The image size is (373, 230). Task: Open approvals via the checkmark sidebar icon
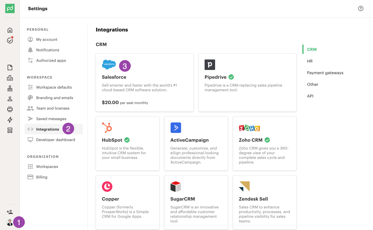point(10,41)
